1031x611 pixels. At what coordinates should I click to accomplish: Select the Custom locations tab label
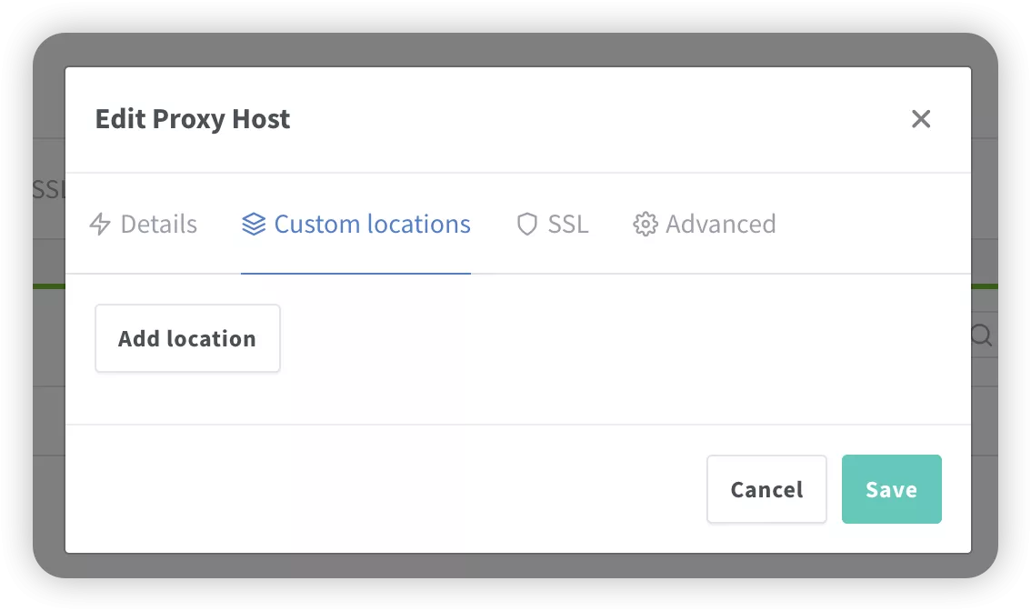(372, 225)
